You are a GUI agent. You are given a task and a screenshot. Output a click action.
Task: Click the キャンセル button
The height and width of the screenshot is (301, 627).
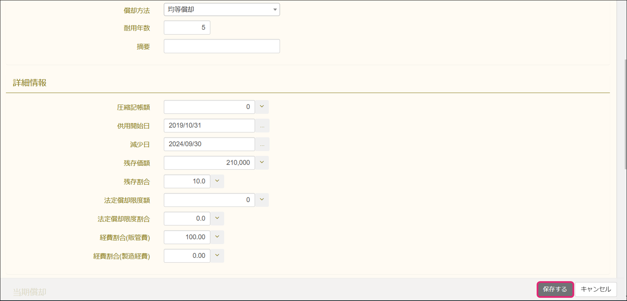click(595, 289)
